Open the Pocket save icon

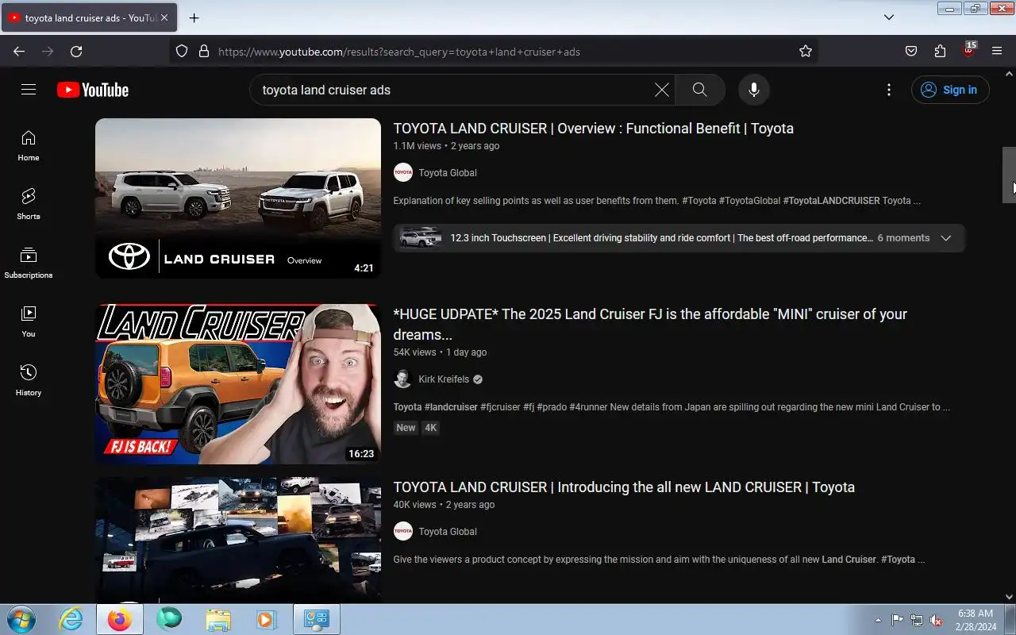(x=911, y=52)
